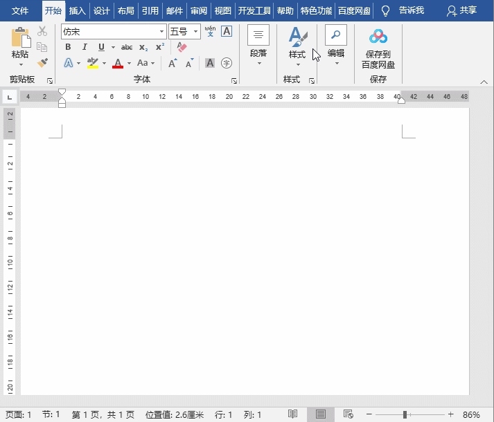The width and height of the screenshot is (494, 422).
Task: Click the 粘贴 paste button
Action: click(x=21, y=46)
